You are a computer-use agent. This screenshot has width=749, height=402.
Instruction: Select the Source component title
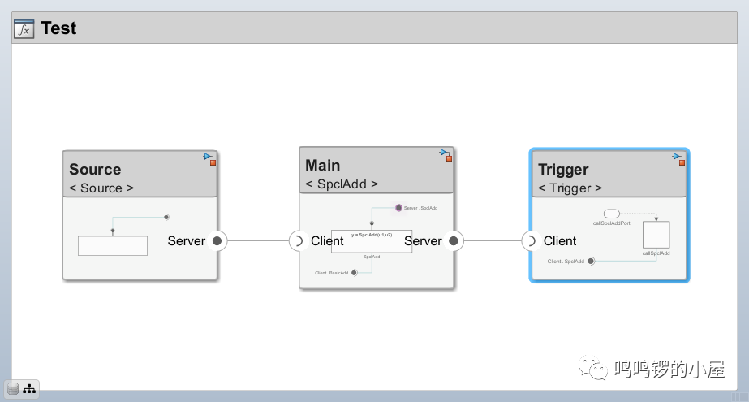click(95, 170)
